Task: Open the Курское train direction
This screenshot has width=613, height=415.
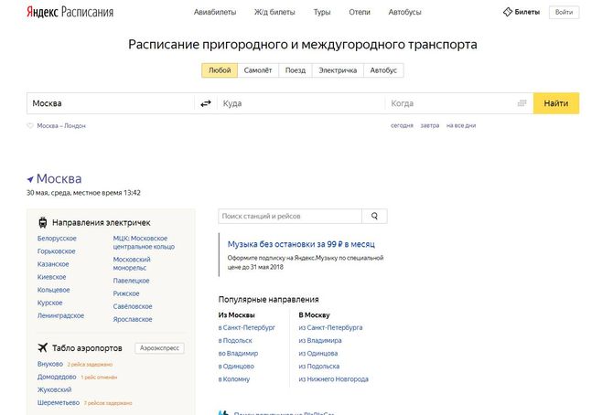Action: coord(50,303)
